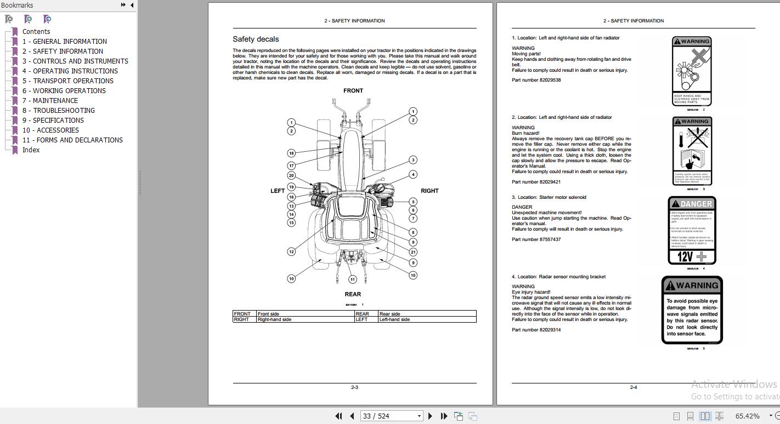Click the delete bookmark icon
Image resolution: width=780 pixels, height=424 pixels.
pos(9,19)
